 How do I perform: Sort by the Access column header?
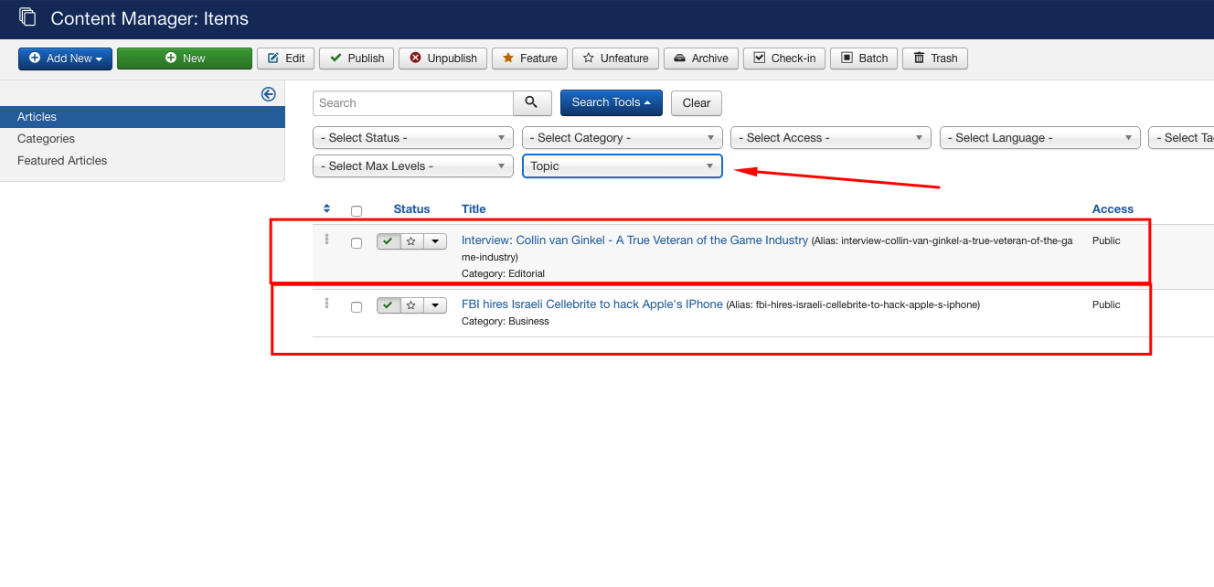tap(1113, 209)
